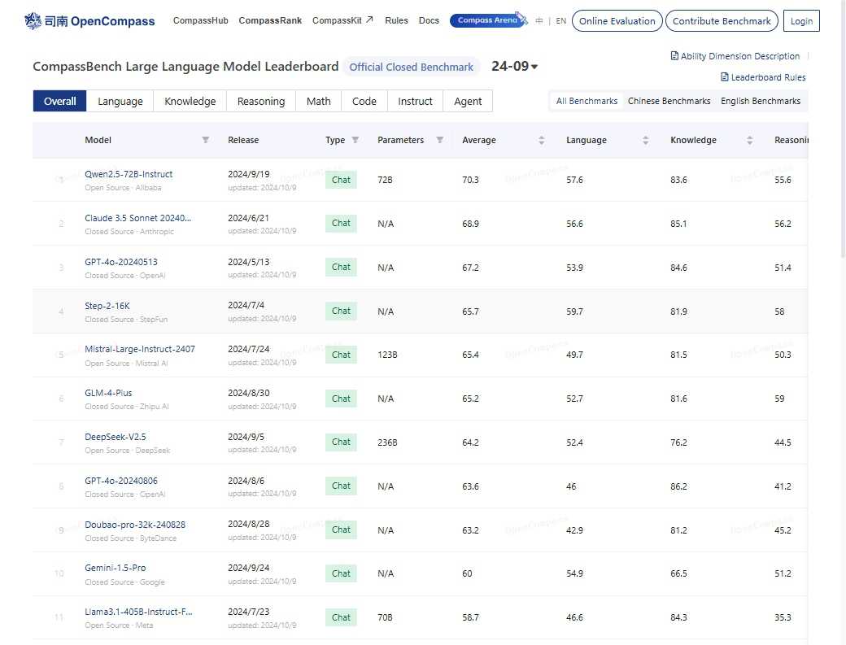Open the Rules page

(x=397, y=20)
